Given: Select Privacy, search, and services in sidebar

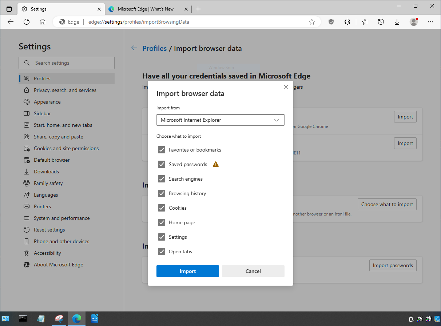Looking at the screenshot, I should (65, 90).
